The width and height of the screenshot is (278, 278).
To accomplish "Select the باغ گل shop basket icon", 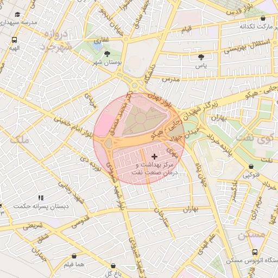I will (x=113, y=266).
